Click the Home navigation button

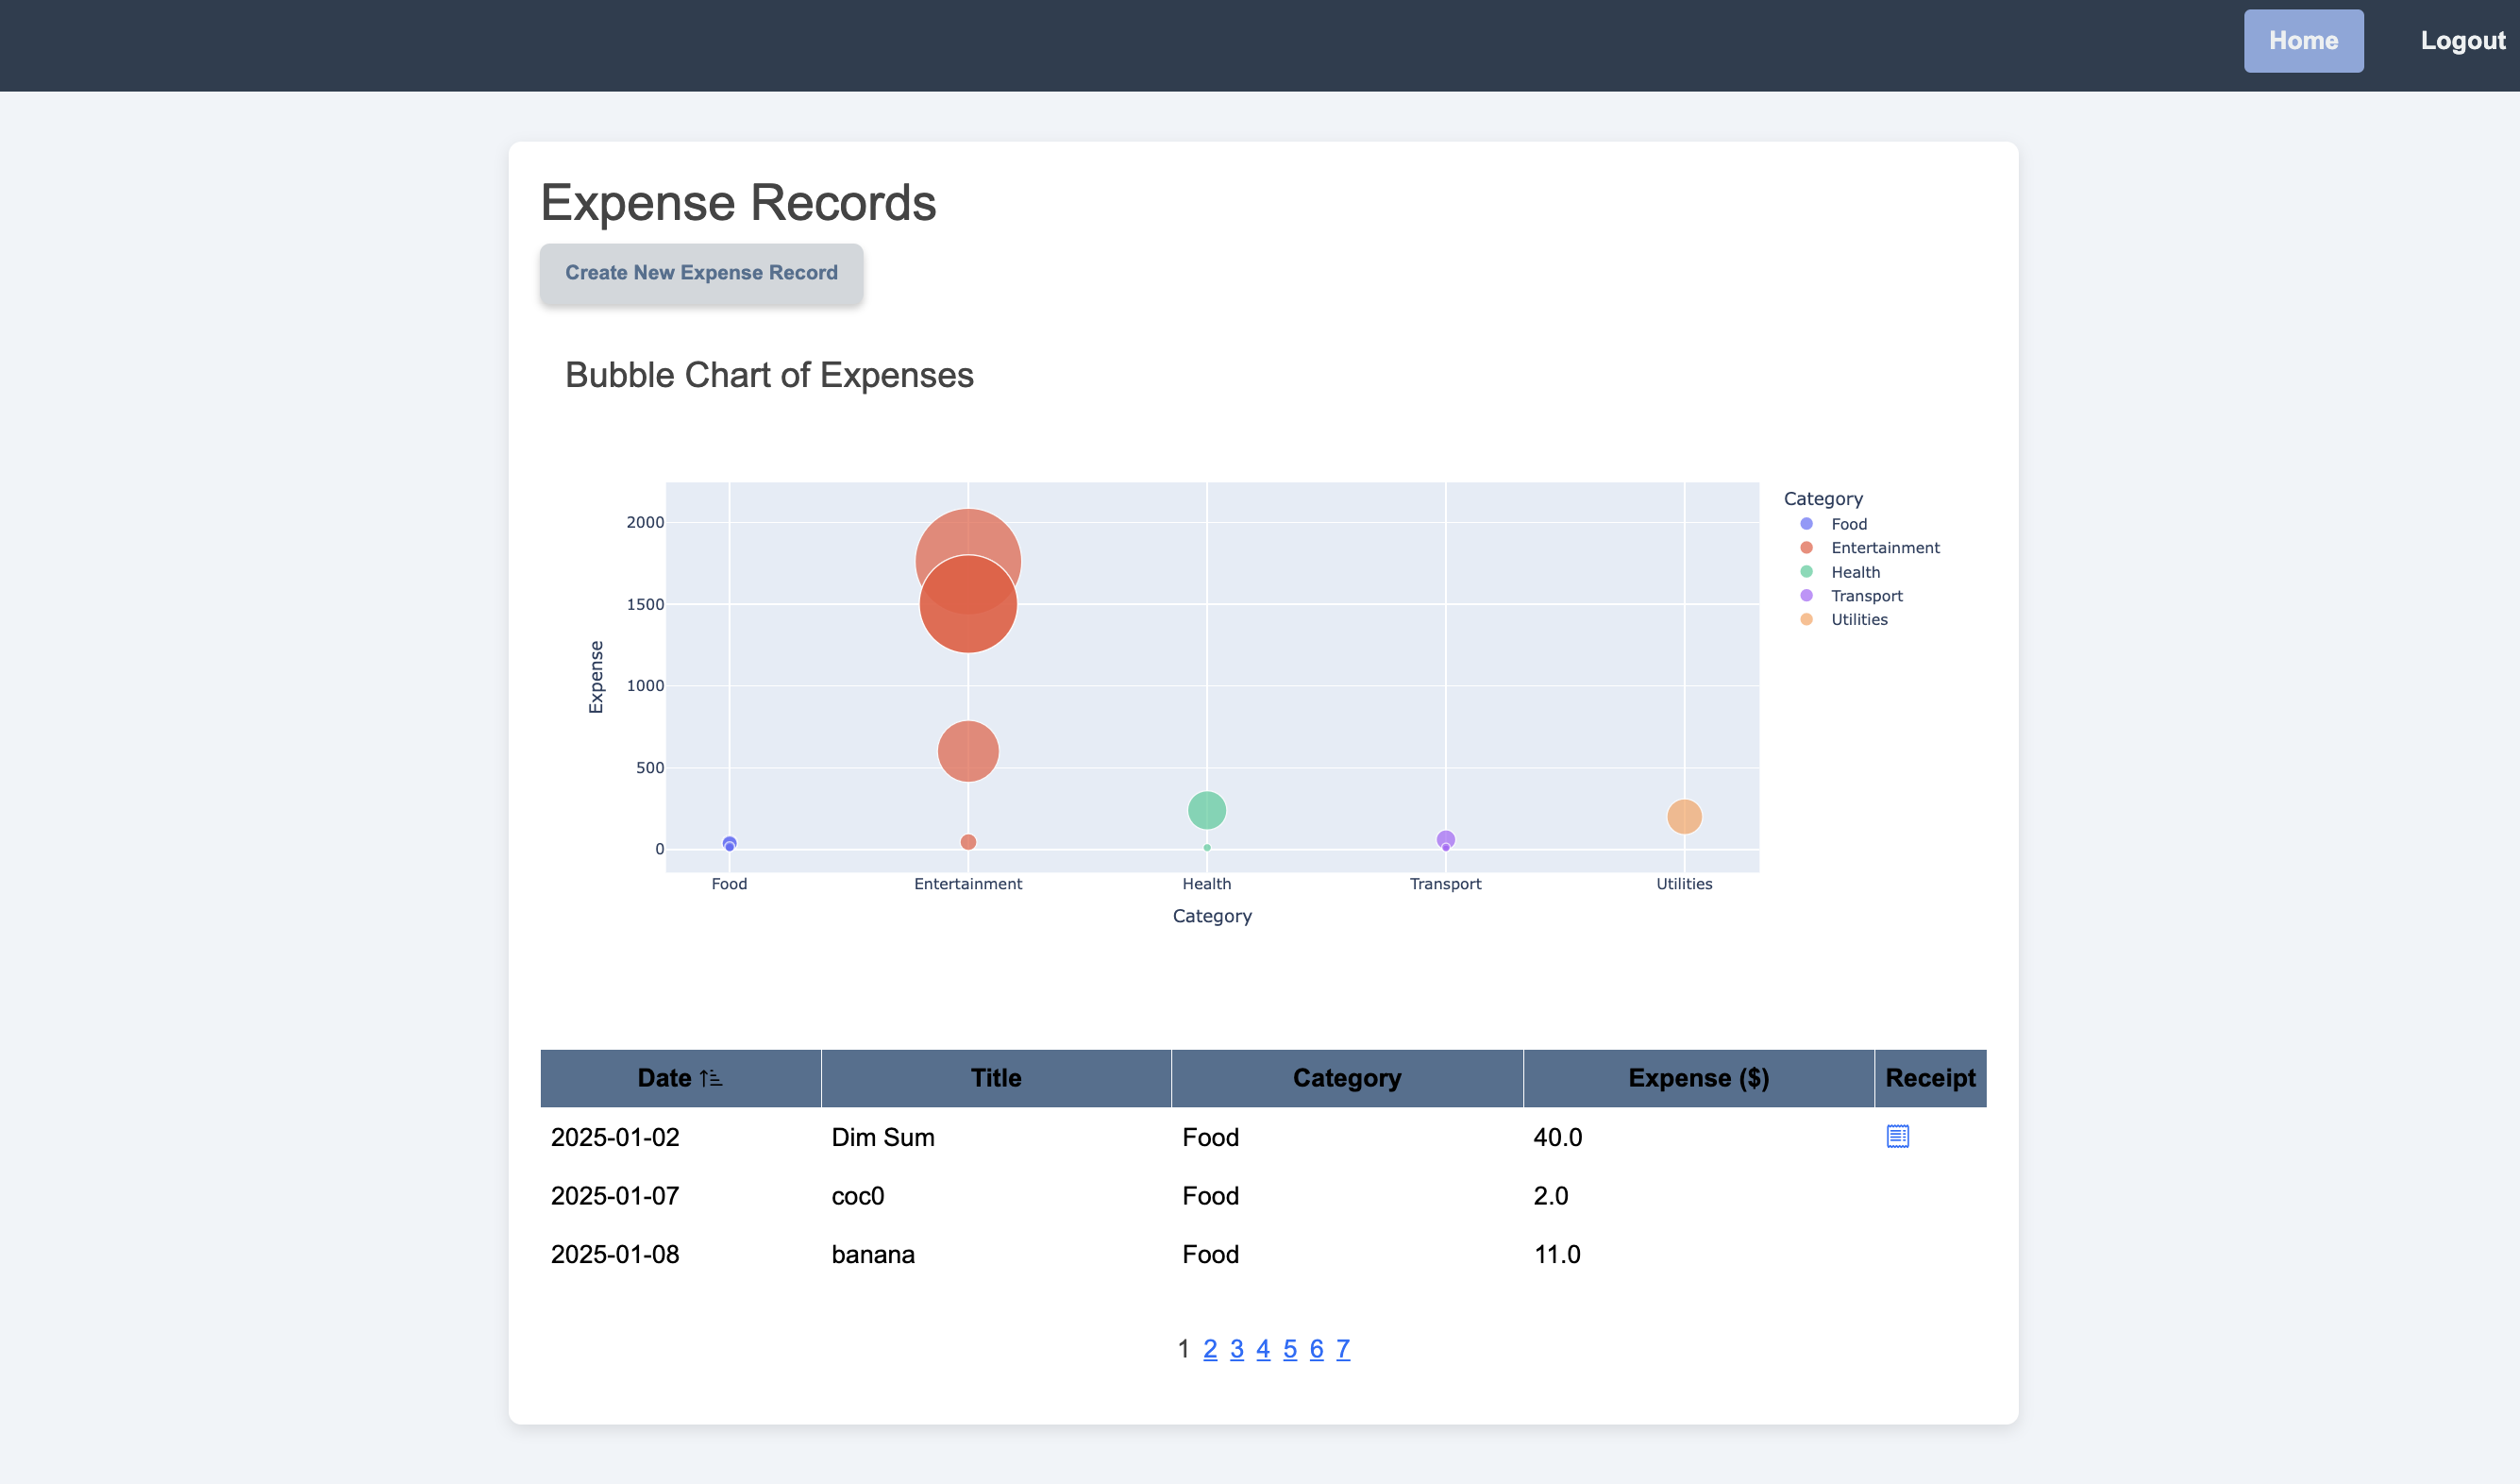coord(2302,41)
